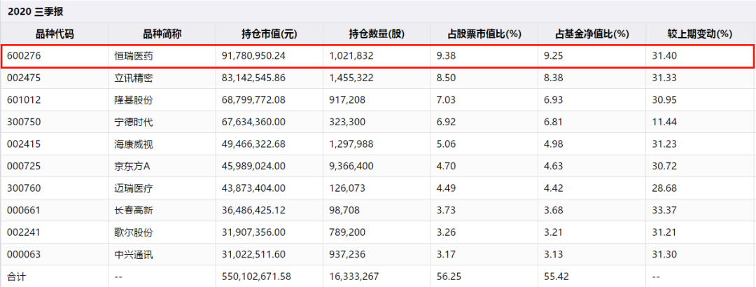The width and height of the screenshot is (756, 287).
Task: Click total quantity 16,333,267
Action: coord(354,277)
